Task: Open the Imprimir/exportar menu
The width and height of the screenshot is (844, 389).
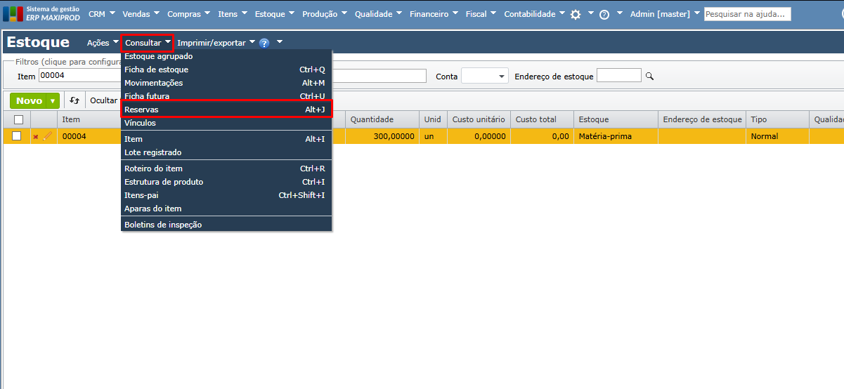Action: (x=216, y=43)
